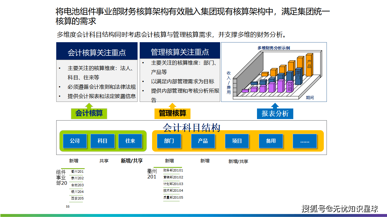Screen dimensions: 387x217
Task: Click the bullet 提供内部管理和考核分析所报告
Action: (185, 95)
